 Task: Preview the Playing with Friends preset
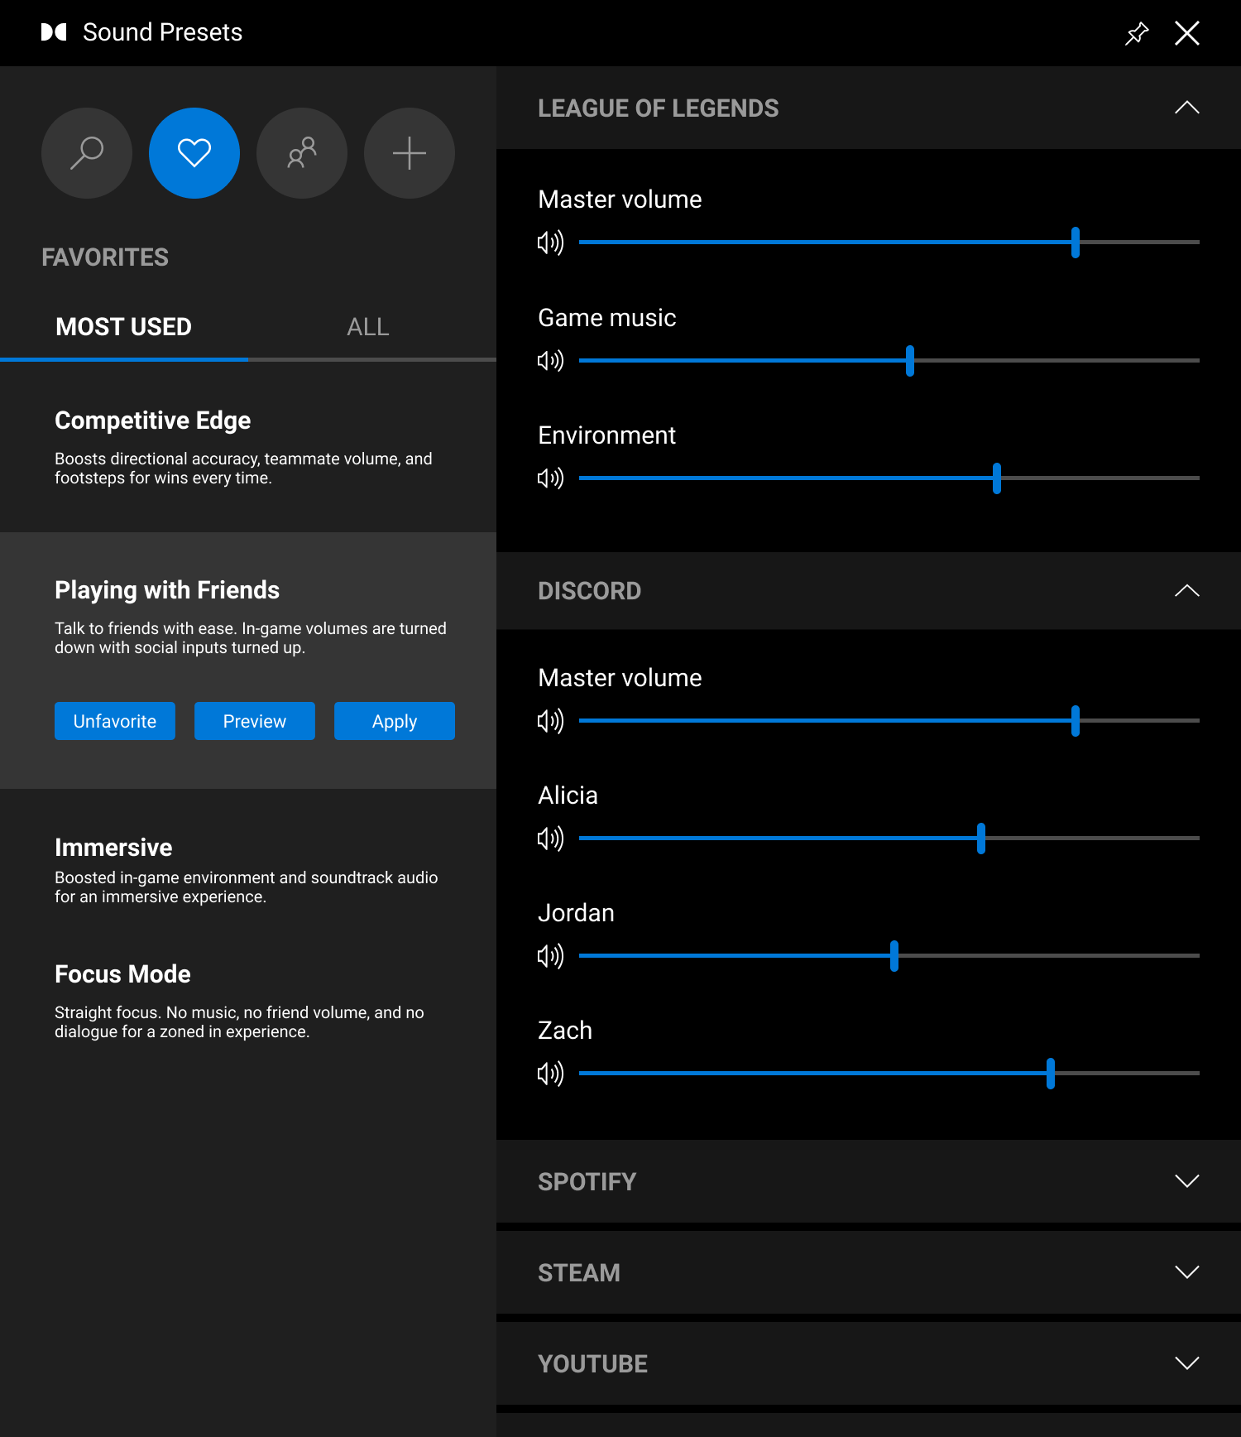coord(255,721)
